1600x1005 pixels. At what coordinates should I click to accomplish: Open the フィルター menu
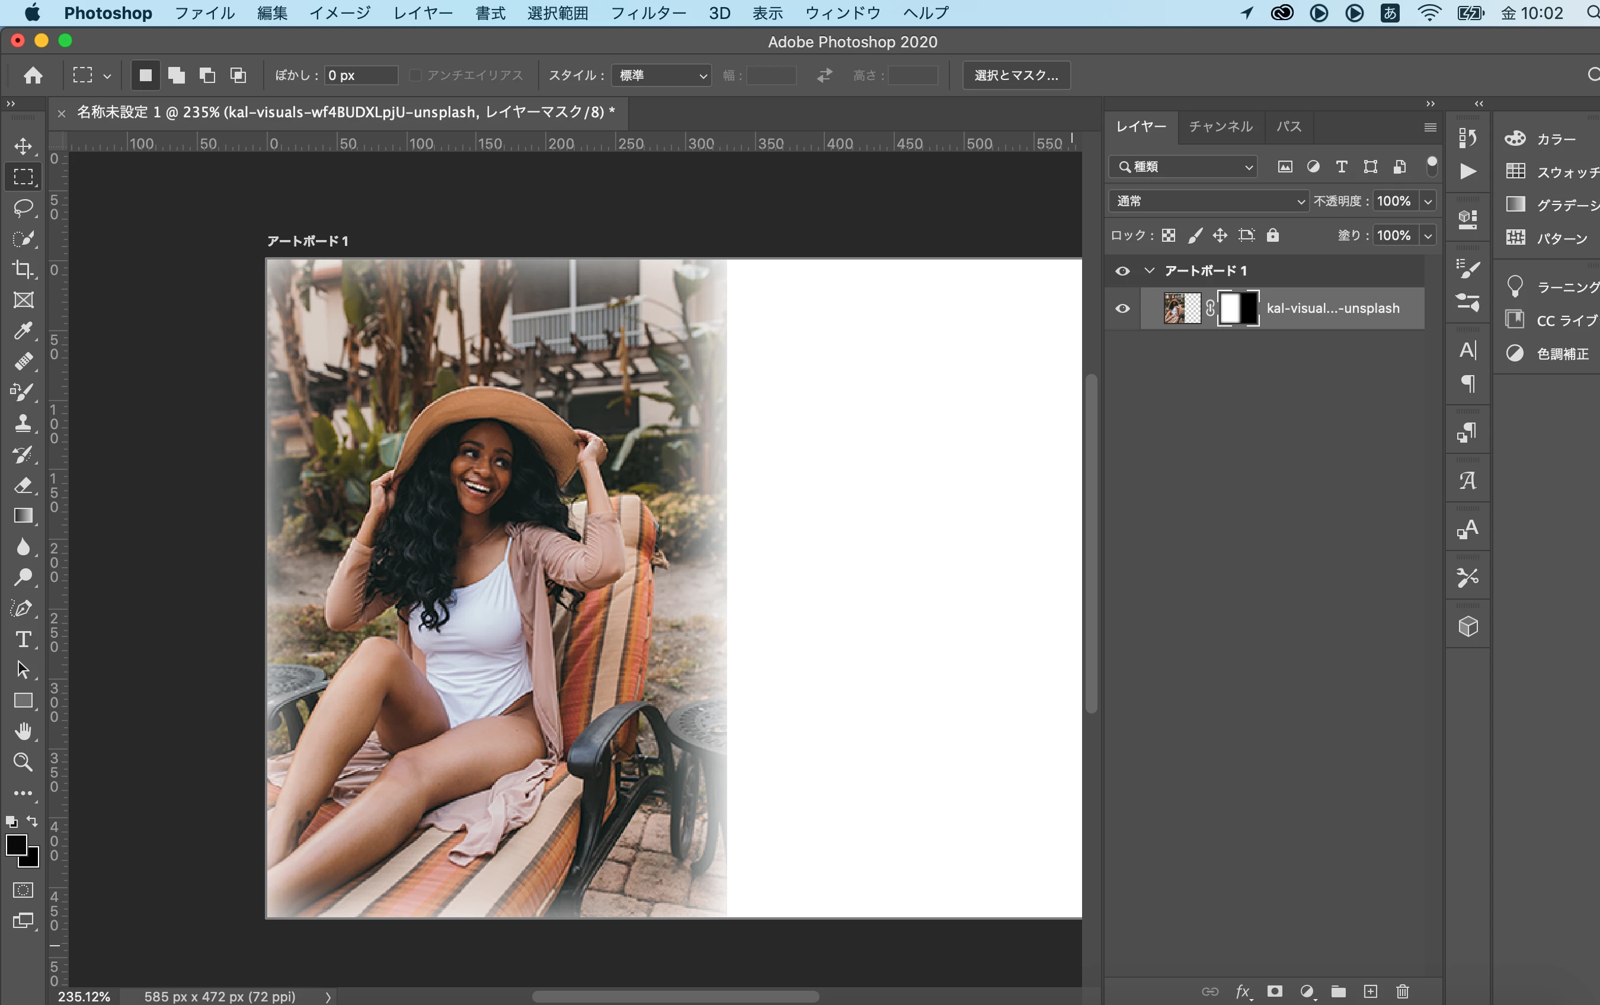pyautogui.click(x=647, y=12)
